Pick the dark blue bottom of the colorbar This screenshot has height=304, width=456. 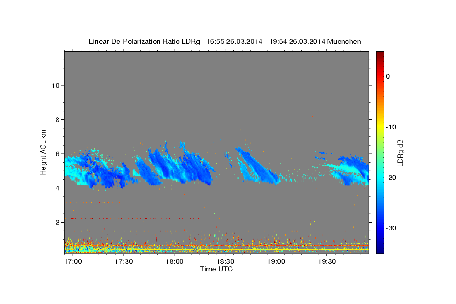pyautogui.click(x=380, y=250)
